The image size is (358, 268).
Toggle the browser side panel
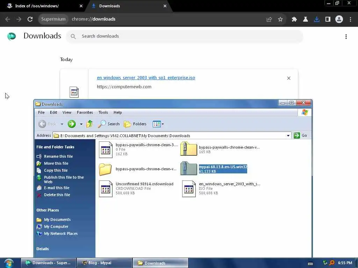pyautogui.click(x=328, y=20)
